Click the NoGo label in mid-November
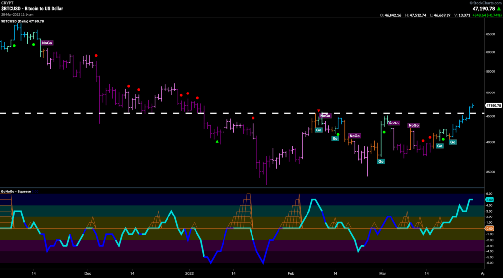The width and height of the screenshot is (503, 278). pyautogui.click(x=47, y=43)
